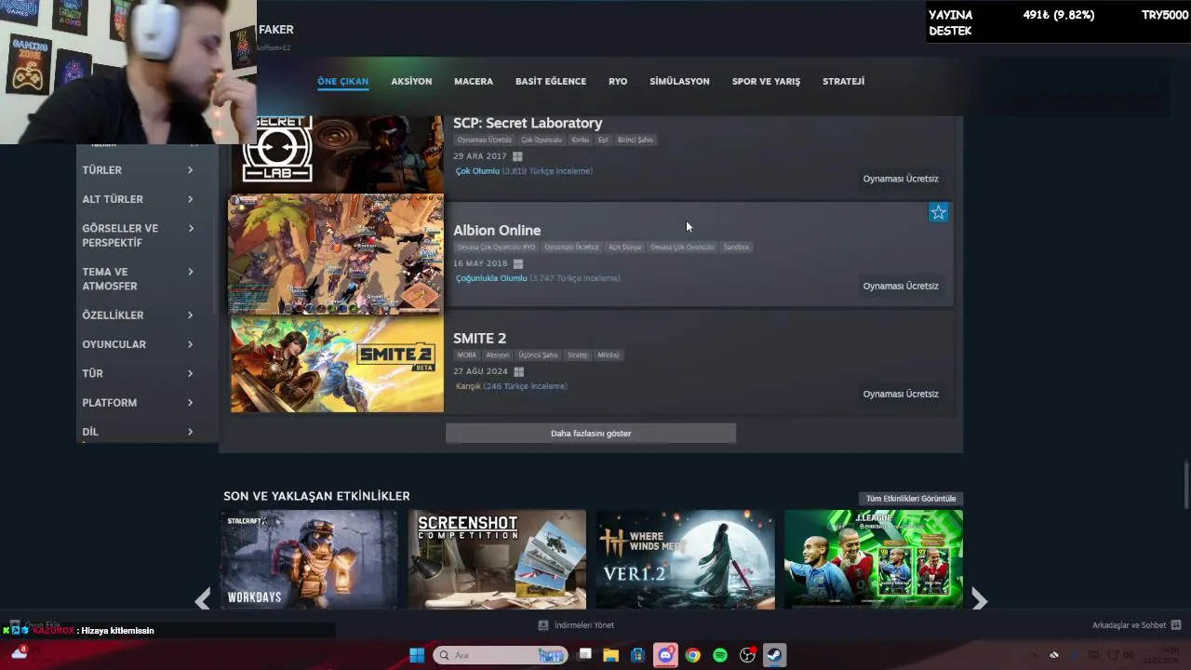The image size is (1191, 670).
Task: Click Daha fazlasını göster button
Action: (591, 434)
